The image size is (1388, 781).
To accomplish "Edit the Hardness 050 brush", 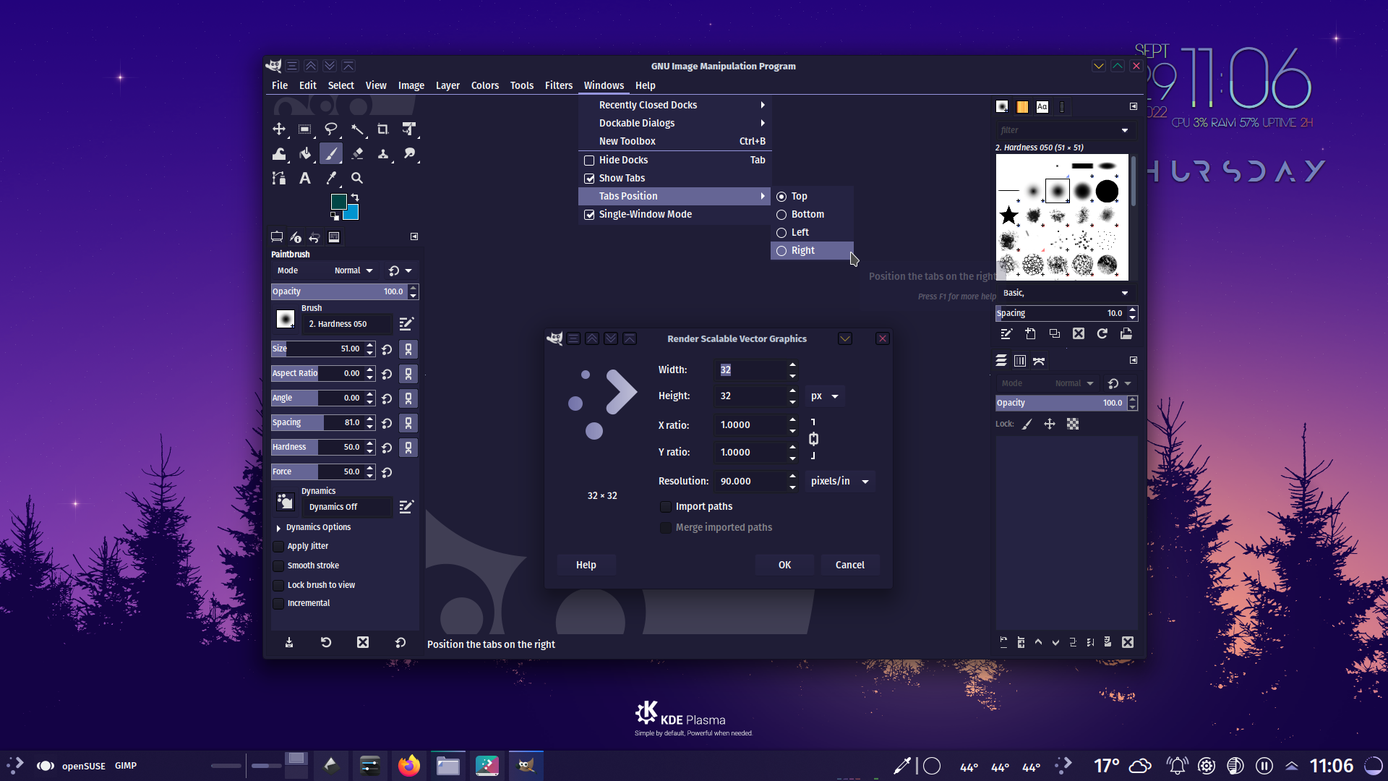I will [406, 323].
